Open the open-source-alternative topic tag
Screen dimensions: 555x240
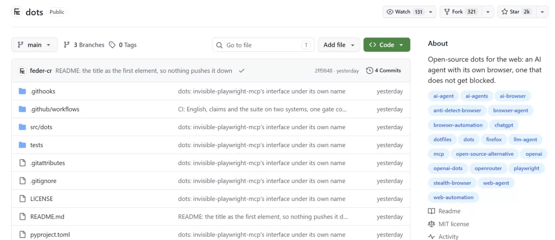[485, 154]
